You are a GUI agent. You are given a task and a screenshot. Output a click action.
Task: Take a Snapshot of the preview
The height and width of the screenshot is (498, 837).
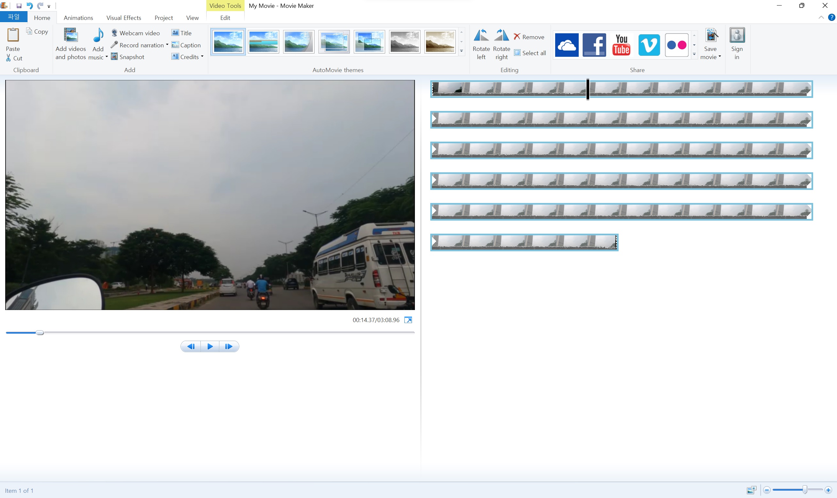(x=128, y=57)
